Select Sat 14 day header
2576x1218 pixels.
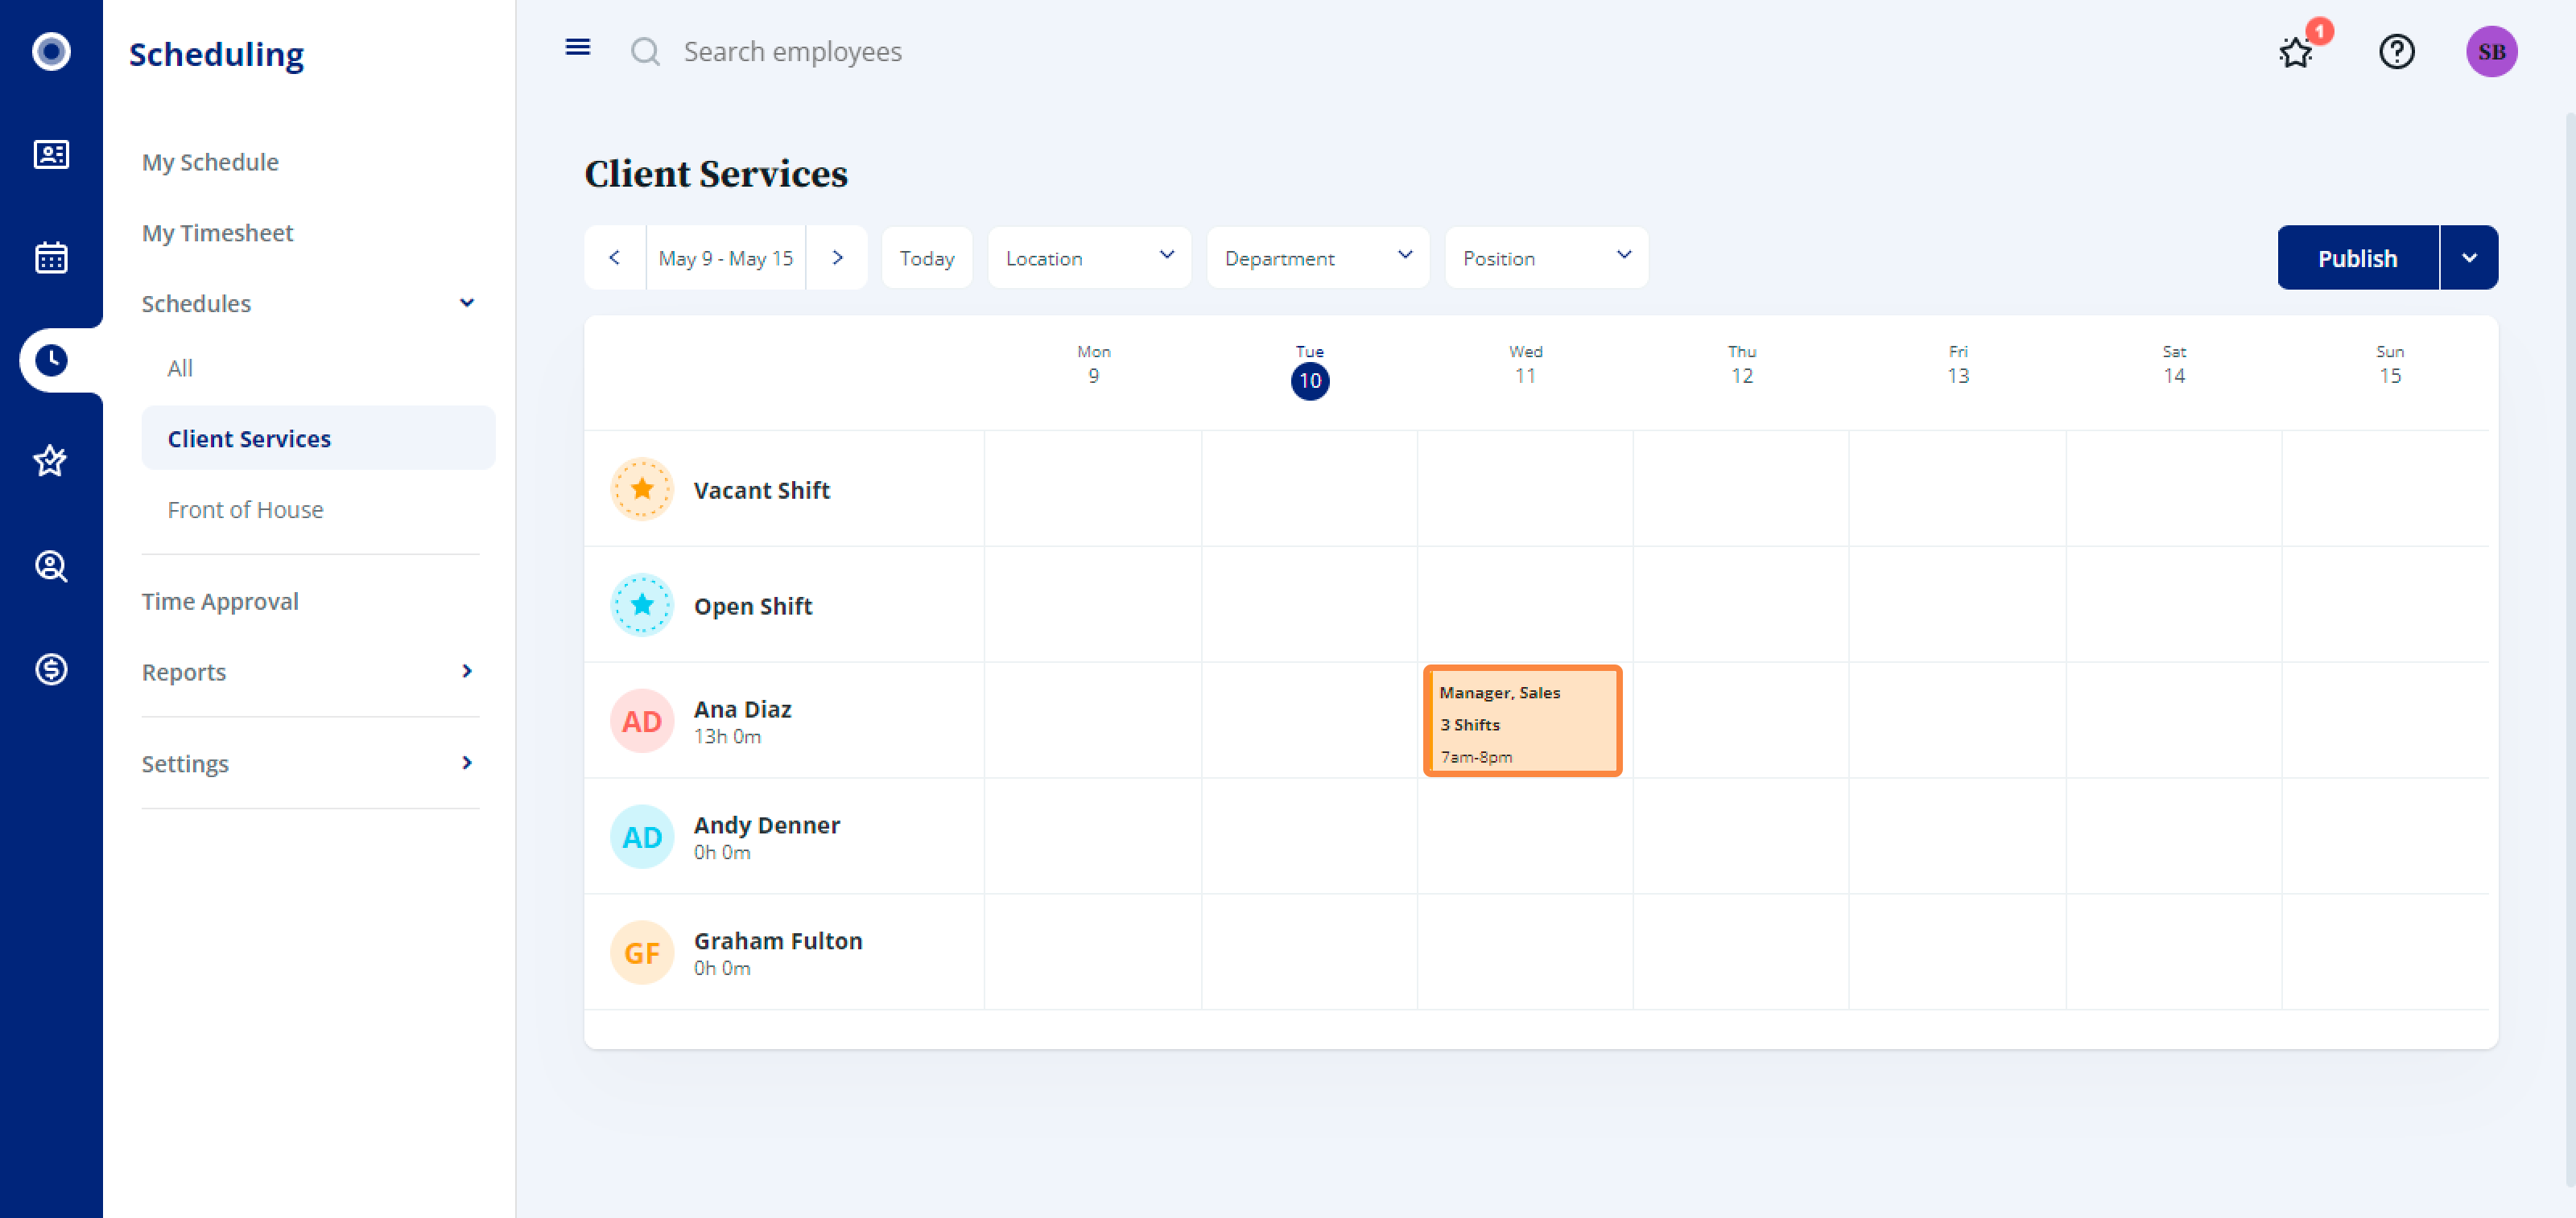point(2173,364)
